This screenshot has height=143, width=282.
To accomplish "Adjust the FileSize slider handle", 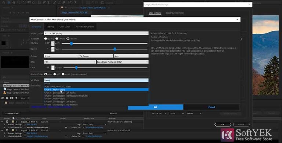I will (71, 44).
